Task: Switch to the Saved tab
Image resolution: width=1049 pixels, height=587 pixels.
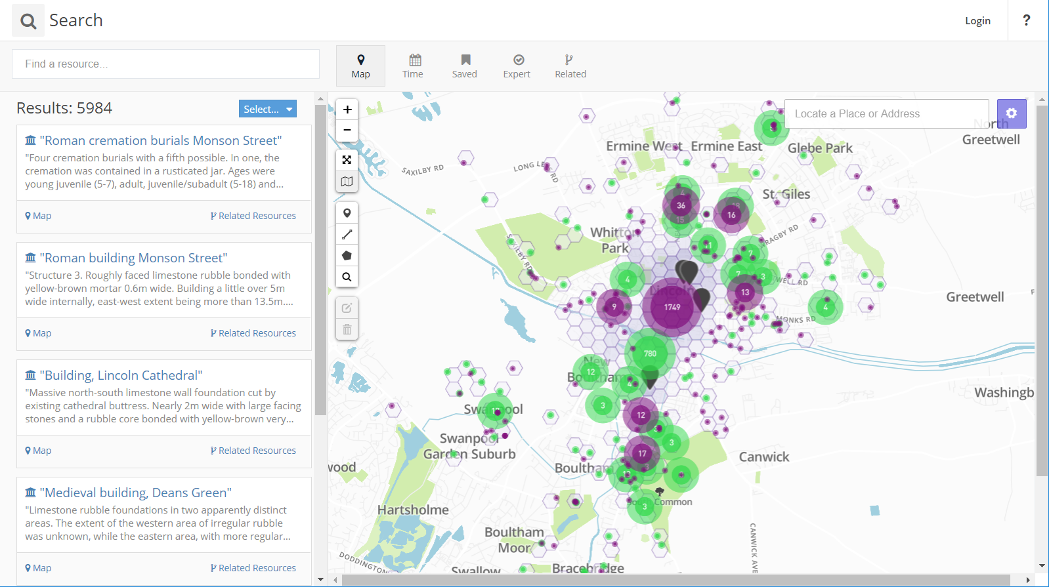Action: [x=465, y=66]
